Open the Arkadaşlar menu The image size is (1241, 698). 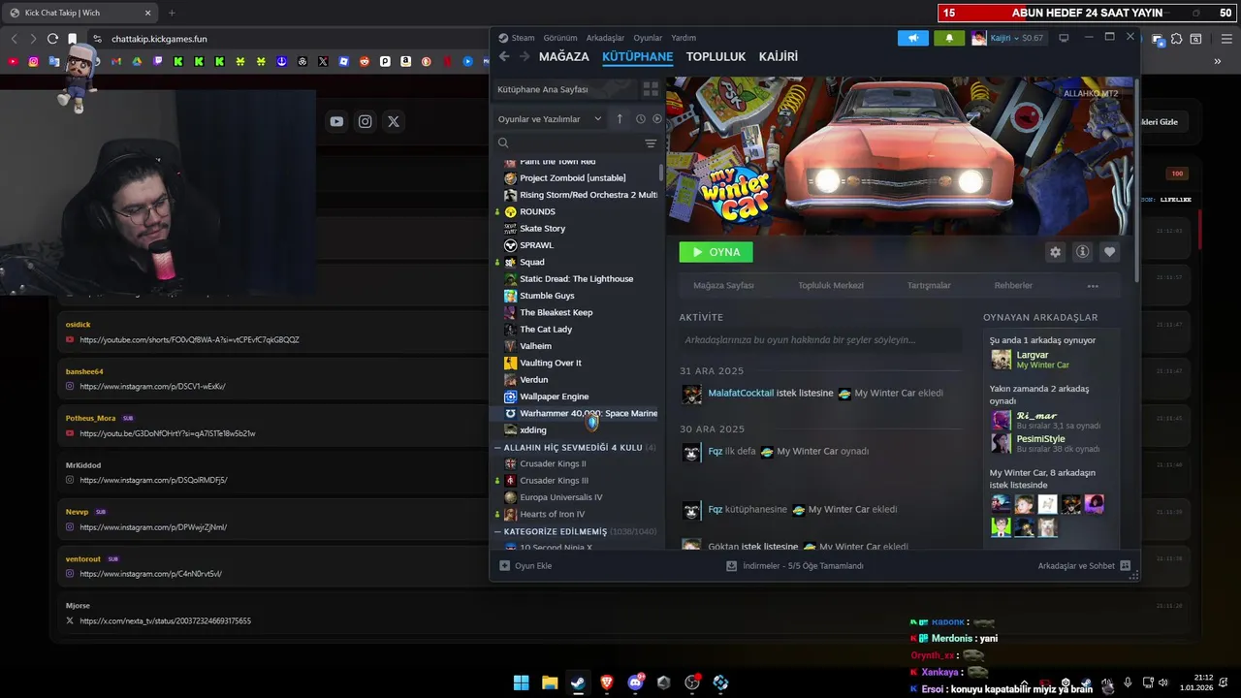(605, 38)
